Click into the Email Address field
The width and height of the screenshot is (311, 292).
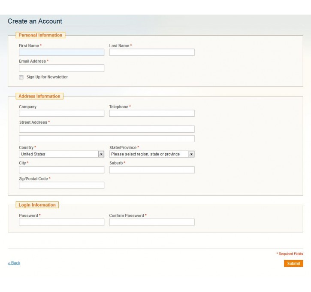pos(61,68)
